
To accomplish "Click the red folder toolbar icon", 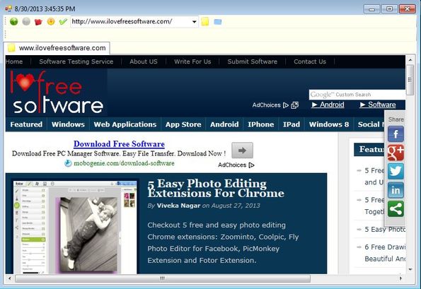I will click(38, 22).
